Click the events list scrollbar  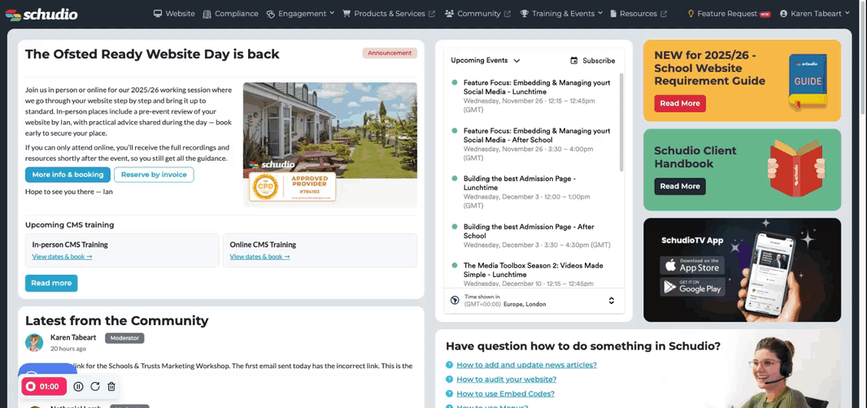[x=621, y=122]
